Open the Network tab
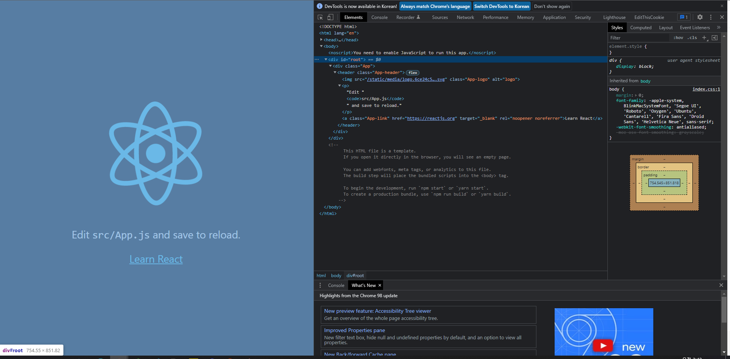 [x=465, y=17]
